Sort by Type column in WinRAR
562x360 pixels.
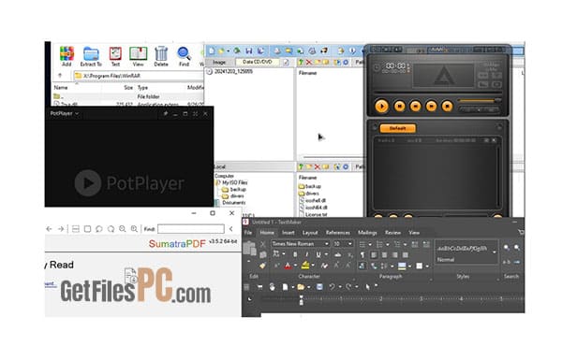(x=142, y=88)
